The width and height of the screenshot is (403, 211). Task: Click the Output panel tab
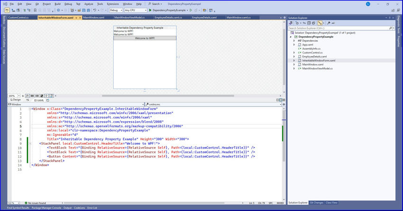pyautogui.click(x=67, y=208)
